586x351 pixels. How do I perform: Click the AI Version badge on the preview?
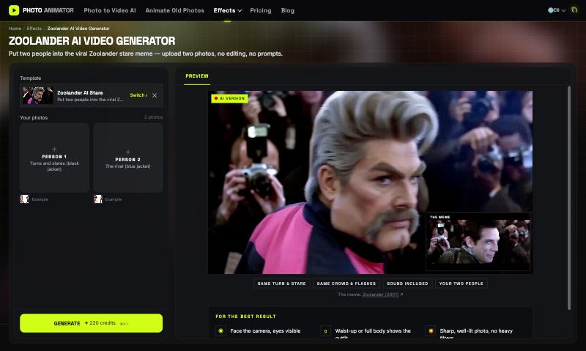pyautogui.click(x=229, y=98)
